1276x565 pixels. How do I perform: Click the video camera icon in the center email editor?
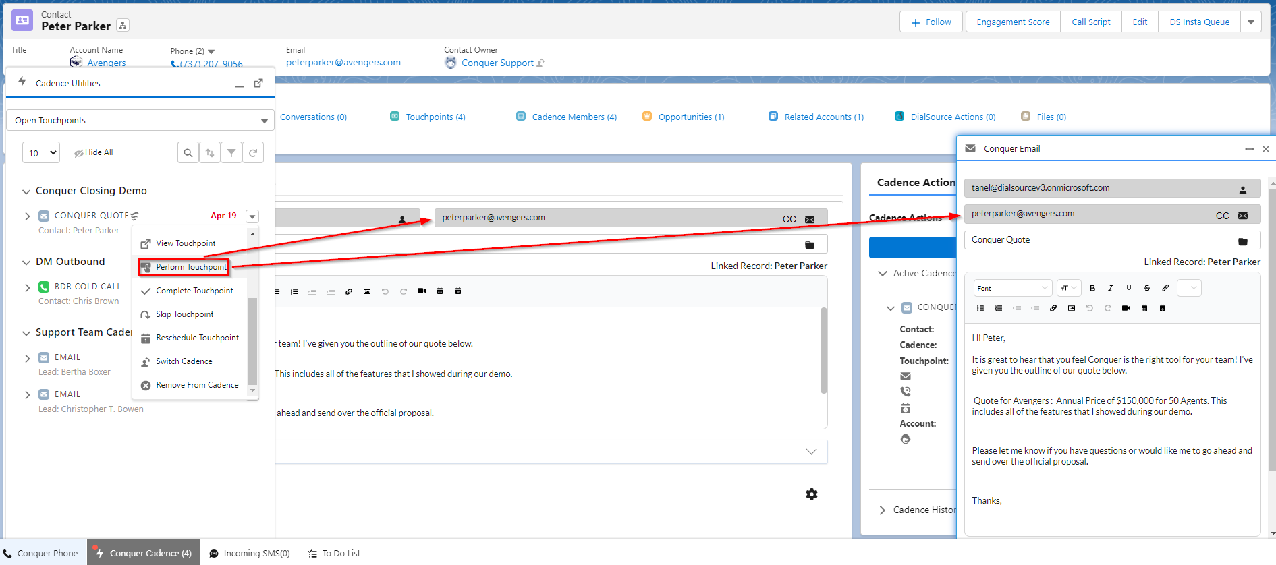point(422,291)
